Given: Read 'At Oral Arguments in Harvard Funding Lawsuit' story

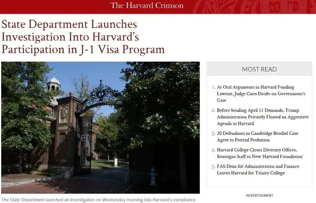Looking at the screenshot, I should pos(261,93).
